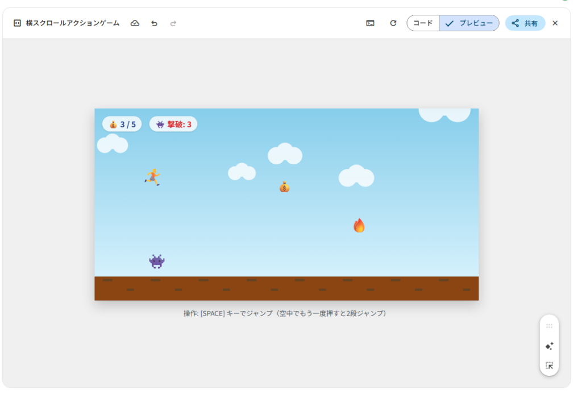Click the fire flame obstacle
Screen dimensions: 582x398
(359, 226)
